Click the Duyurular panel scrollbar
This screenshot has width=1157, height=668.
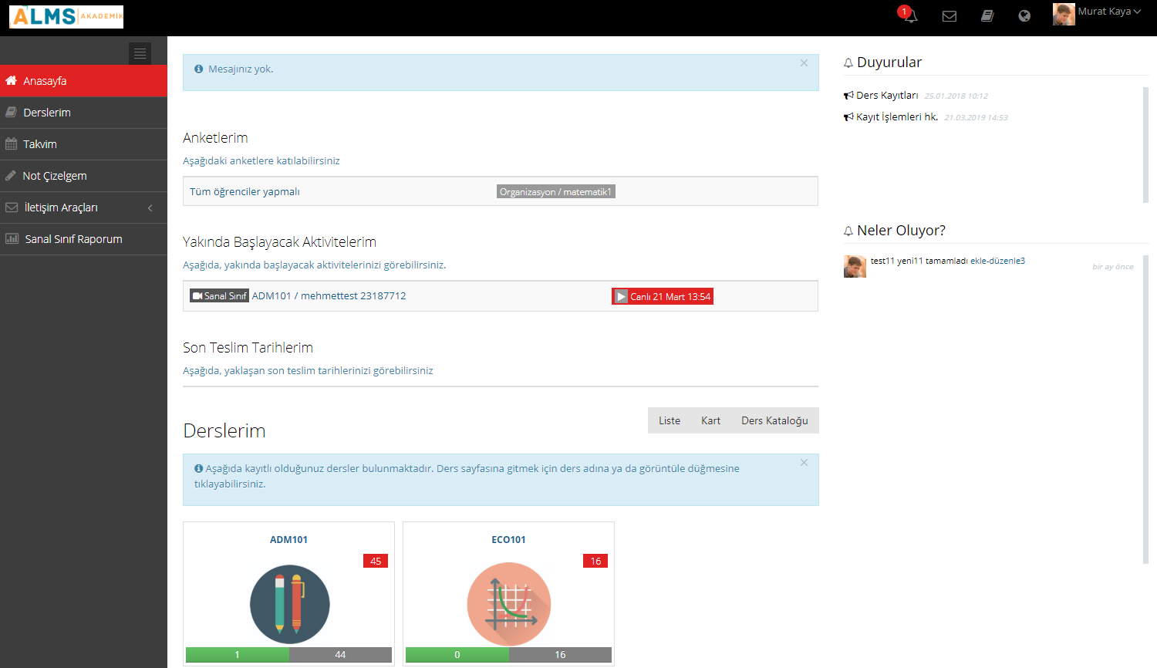pos(1145,145)
